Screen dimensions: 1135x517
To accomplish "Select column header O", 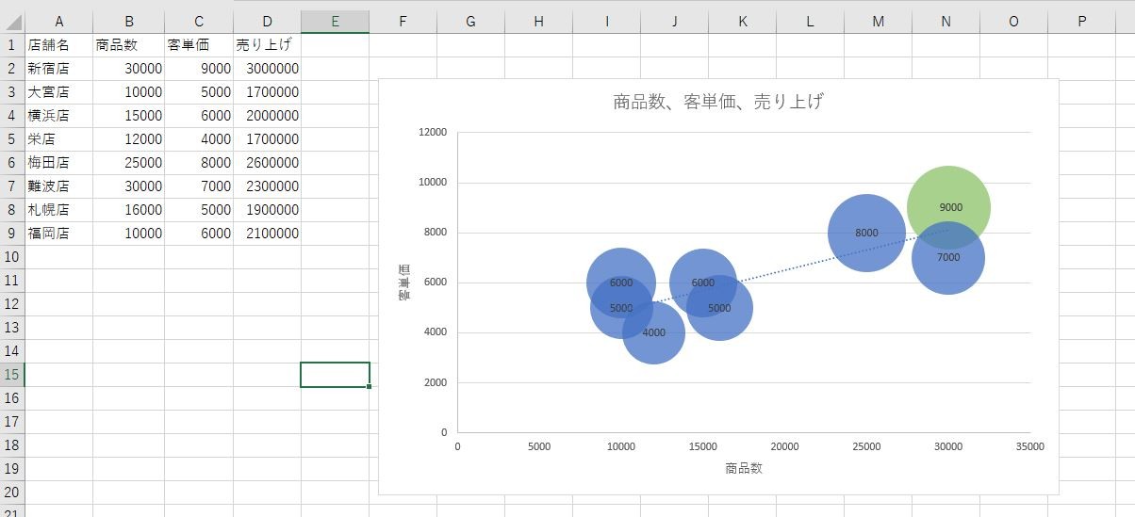I will [1013, 22].
